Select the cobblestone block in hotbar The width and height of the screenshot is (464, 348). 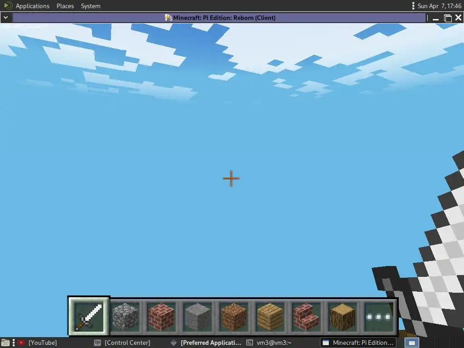[x=125, y=316]
